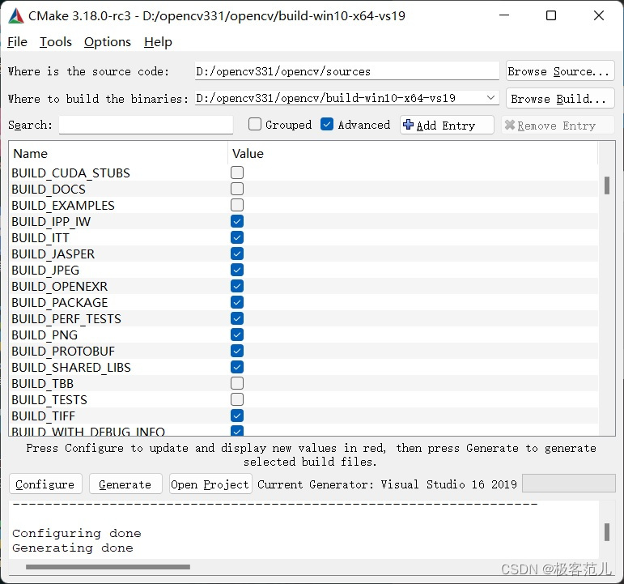Click the Browse Source button

pyautogui.click(x=560, y=71)
